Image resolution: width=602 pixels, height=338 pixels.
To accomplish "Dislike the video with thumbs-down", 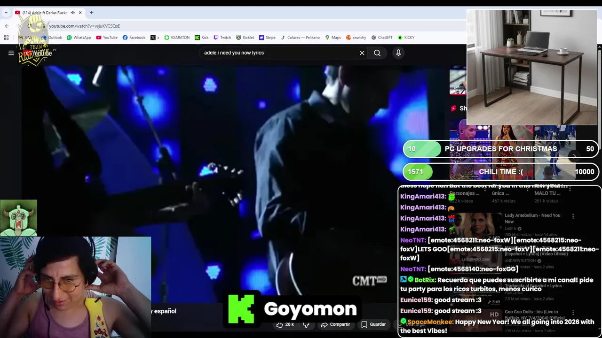I will 306,324.
